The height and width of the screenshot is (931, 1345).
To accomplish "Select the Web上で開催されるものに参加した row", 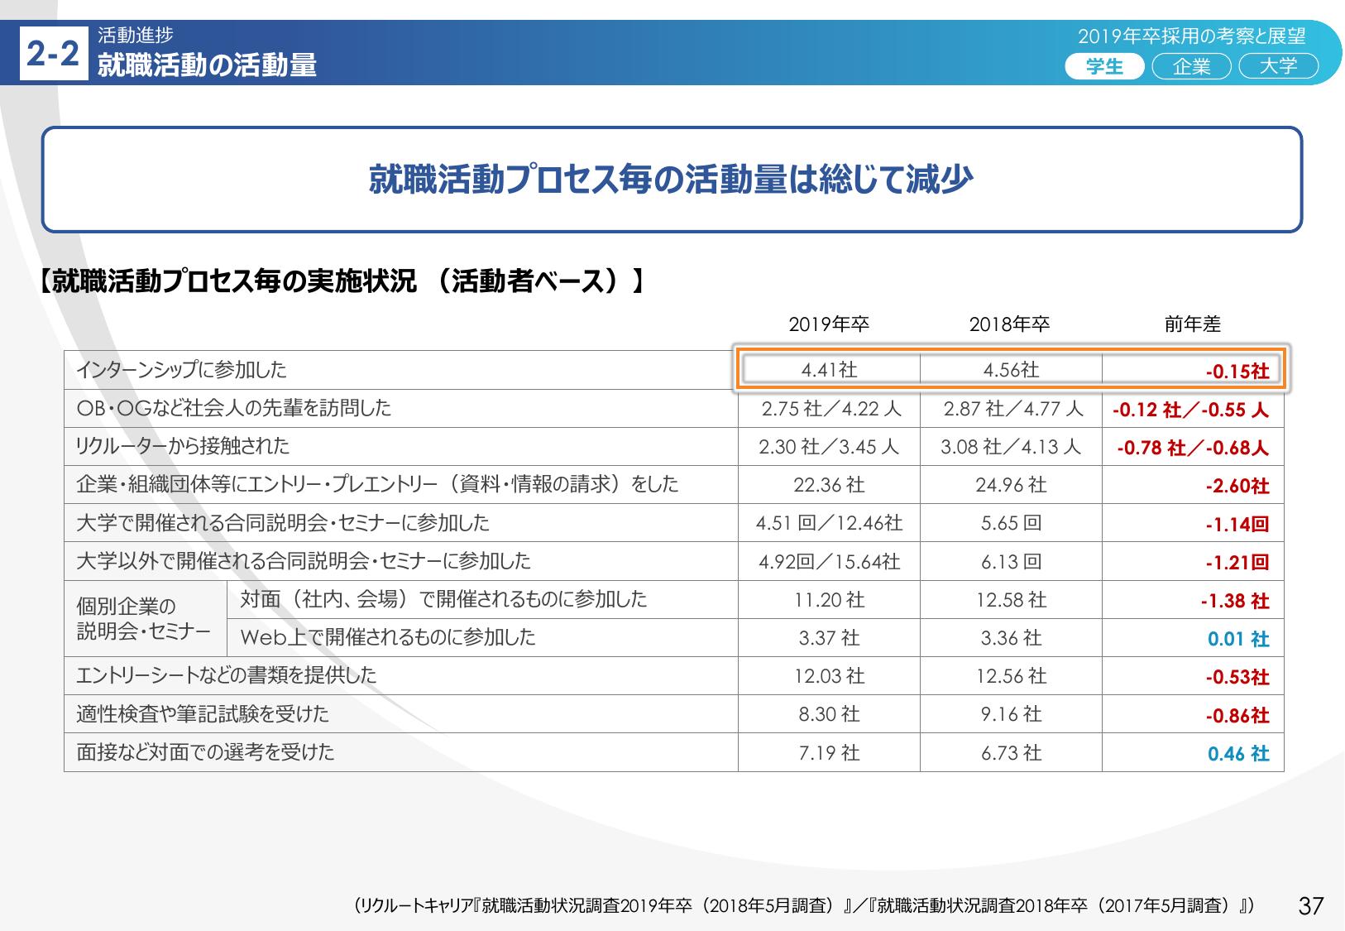I will pos(388,637).
